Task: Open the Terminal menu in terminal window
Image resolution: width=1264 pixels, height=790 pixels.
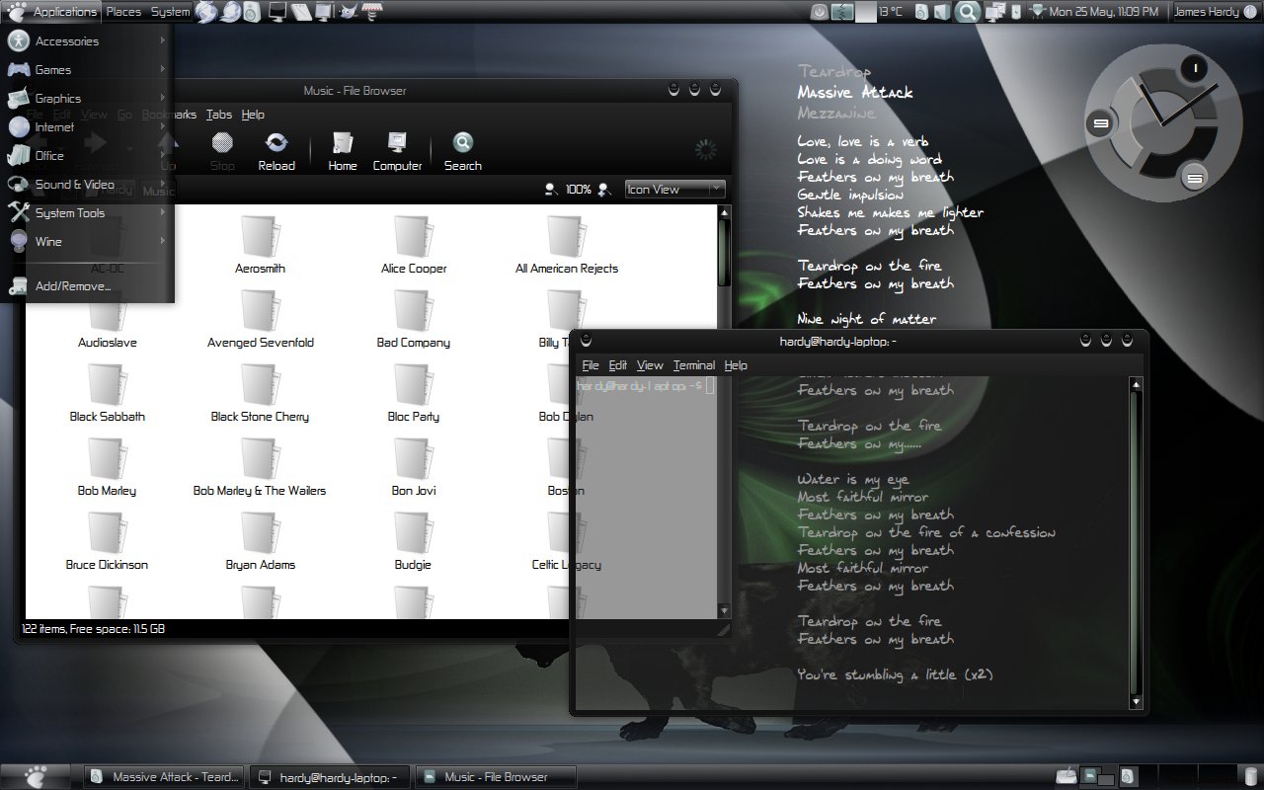Action: pos(694,365)
